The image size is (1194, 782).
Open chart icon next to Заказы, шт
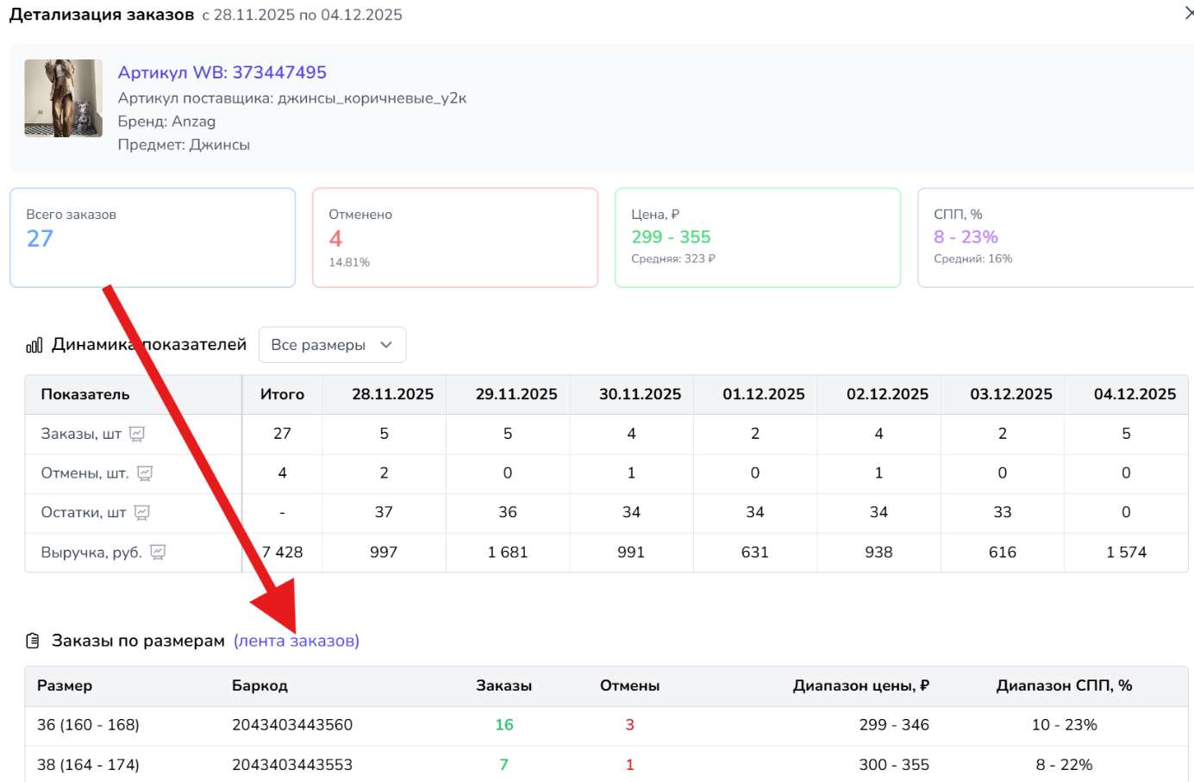pos(137,434)
